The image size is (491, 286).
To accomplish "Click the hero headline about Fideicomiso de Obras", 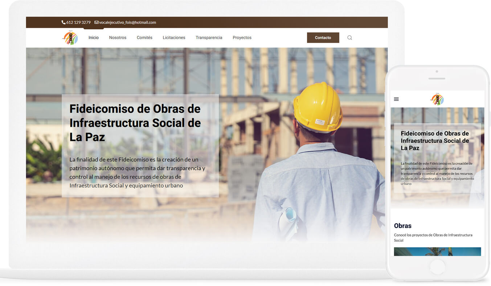I will click(x=135, y=123).
